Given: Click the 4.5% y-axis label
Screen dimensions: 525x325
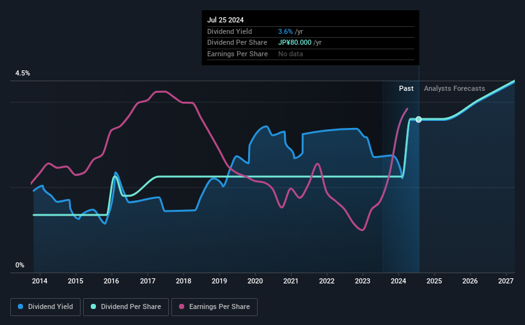Looking at the screenshot, I should [22, 74].
